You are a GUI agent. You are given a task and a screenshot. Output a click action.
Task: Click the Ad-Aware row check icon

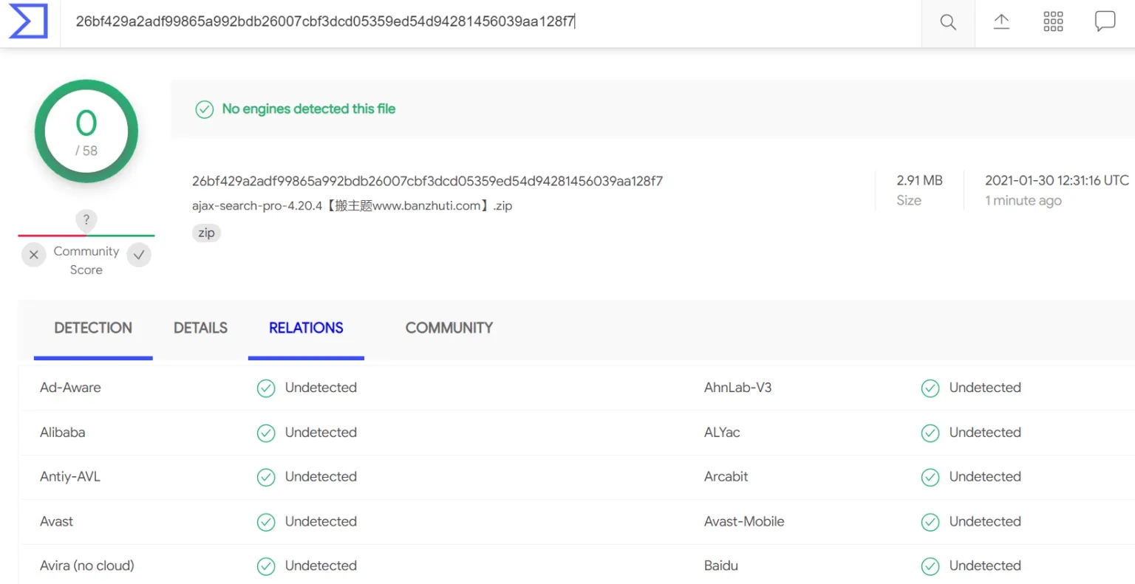point(266,388)
